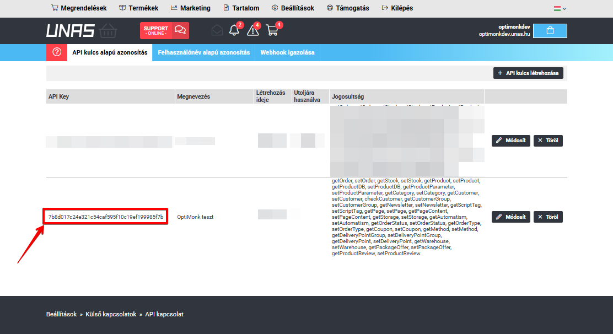The height and width of the screenshot is (334, 613).
Task: Click Töröl for the blurred first key
Action: click(548, 141)
